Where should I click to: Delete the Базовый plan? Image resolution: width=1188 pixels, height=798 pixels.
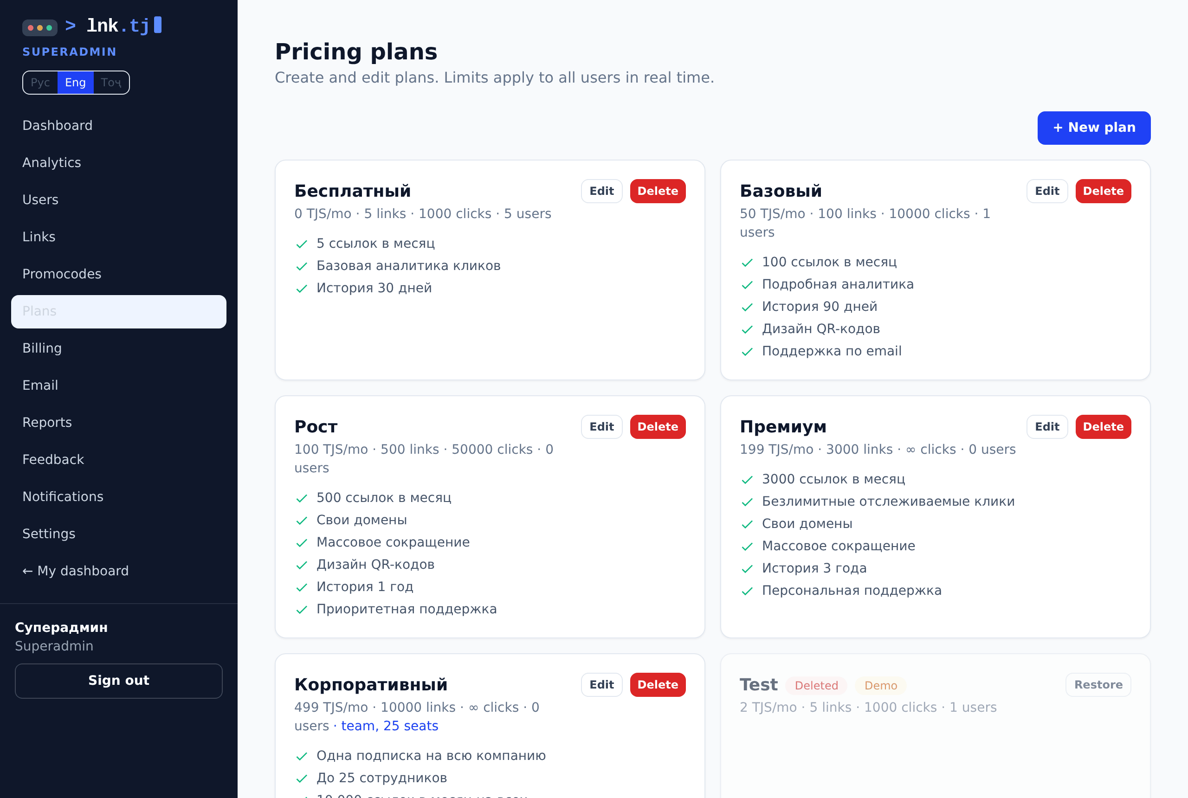[x=1103, y=191]
